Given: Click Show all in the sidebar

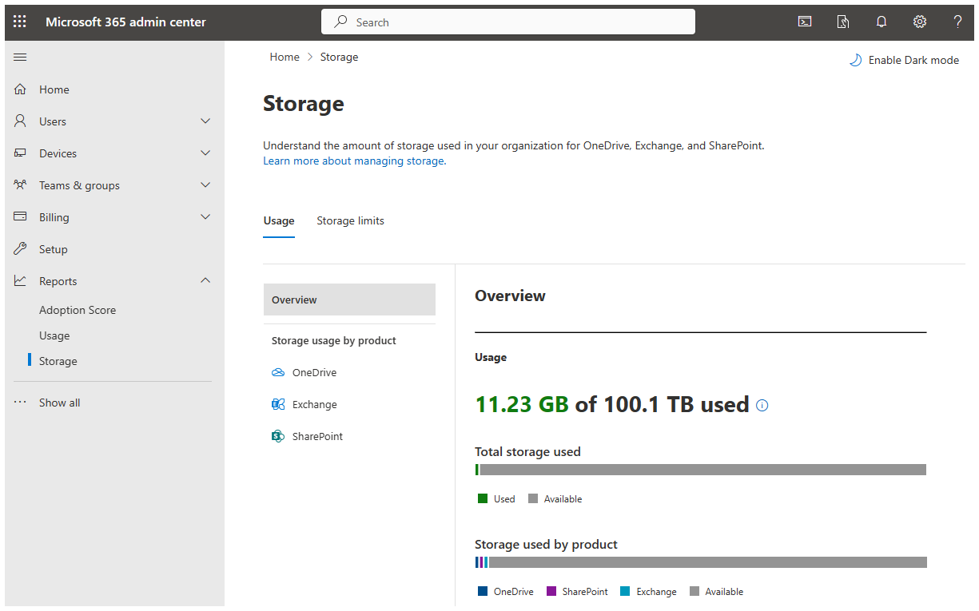Looking at the screenshot, I should [59, 402].
